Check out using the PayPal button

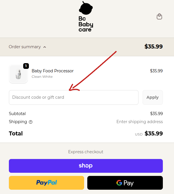coord(46,183)
